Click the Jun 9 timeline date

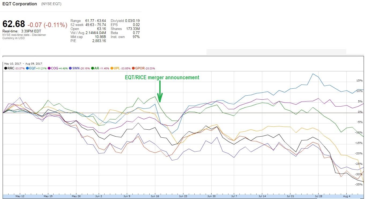127,196
